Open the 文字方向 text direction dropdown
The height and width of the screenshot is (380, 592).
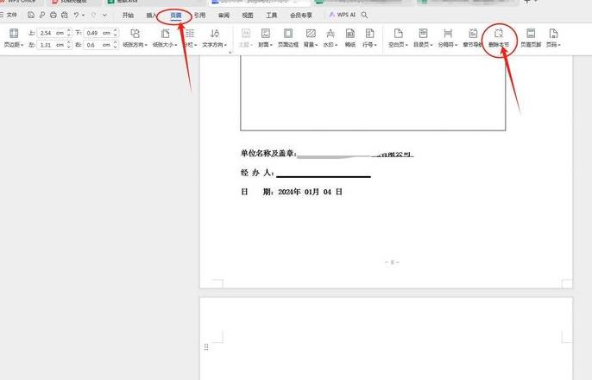click(214, 38)
